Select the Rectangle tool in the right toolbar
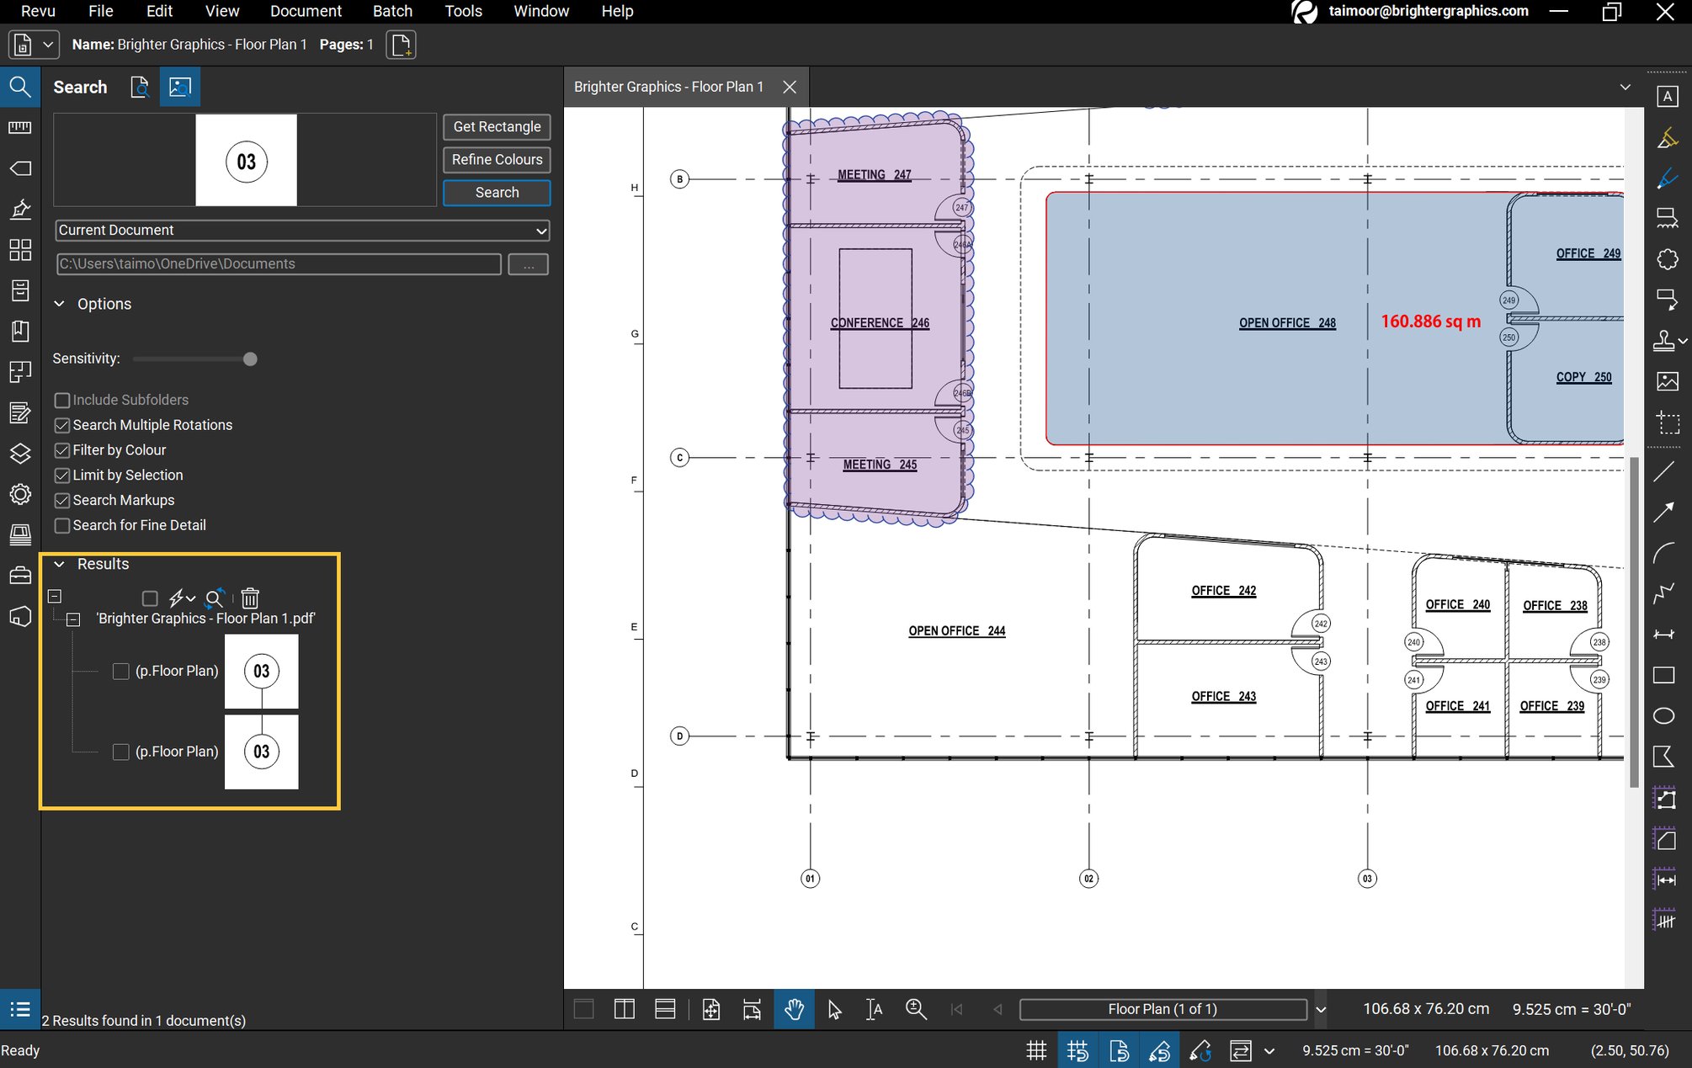Image resolution: width=1692 pixels, height=1068 pixels. pyautogui.click(x=1663, y=675)
